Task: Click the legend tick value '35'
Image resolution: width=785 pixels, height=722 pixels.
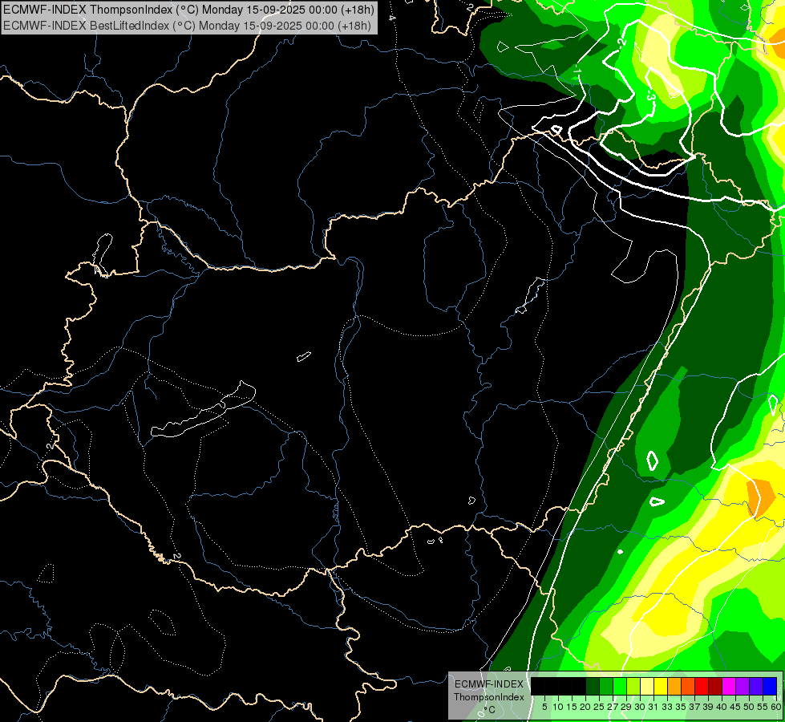Action: (x=681, y=707)
